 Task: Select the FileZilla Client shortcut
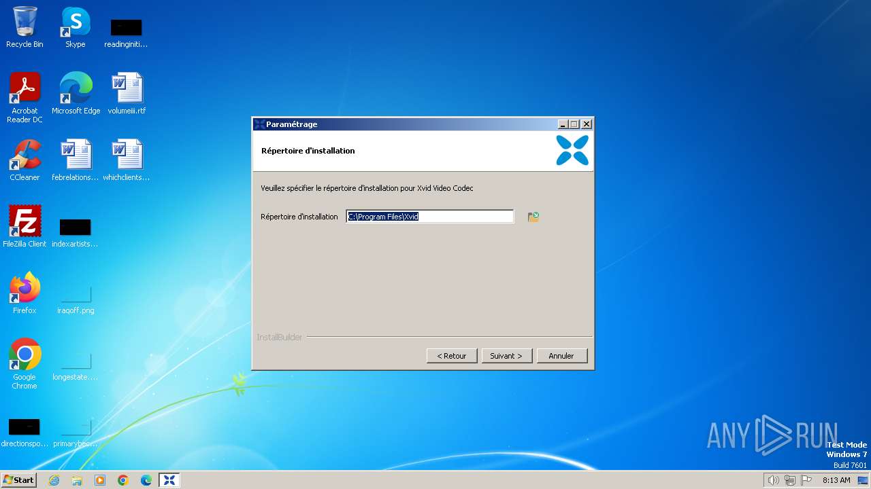[x=24, y=226]
